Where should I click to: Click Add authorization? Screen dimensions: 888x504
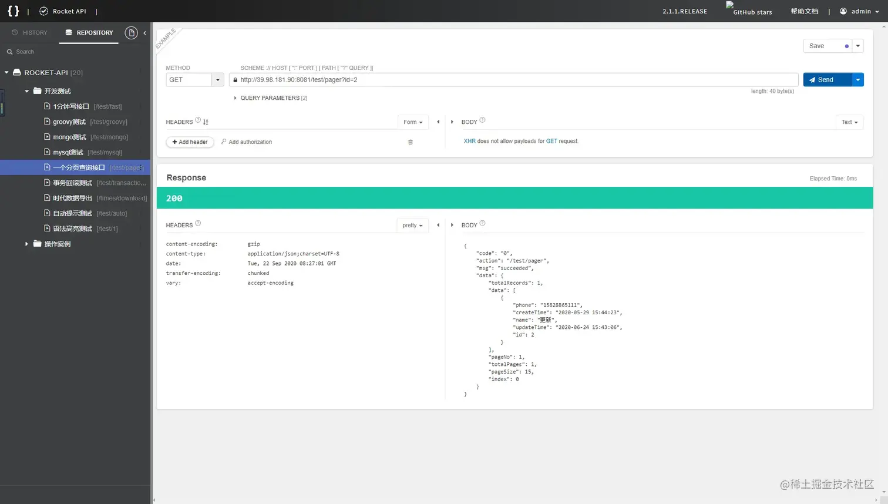[x=247, y=142]
